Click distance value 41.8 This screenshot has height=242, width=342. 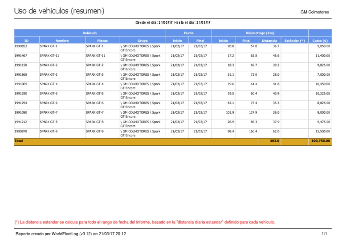pos(276,84)
